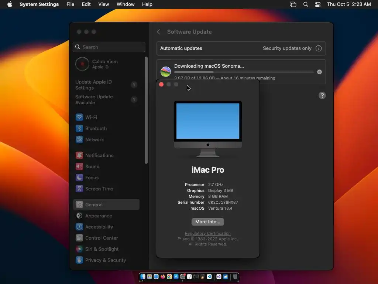The height and width of the screenshot is (284, 378).
Task: Open Finder from the Dock
Action: click(x=143, y=277)
